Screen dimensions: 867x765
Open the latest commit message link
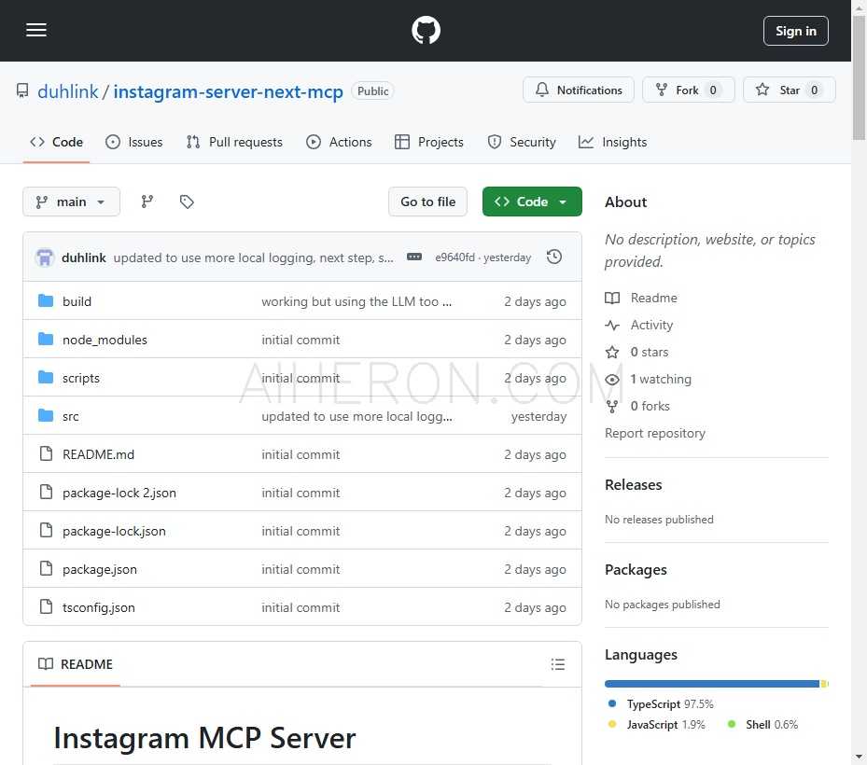(x=253, y=258)
